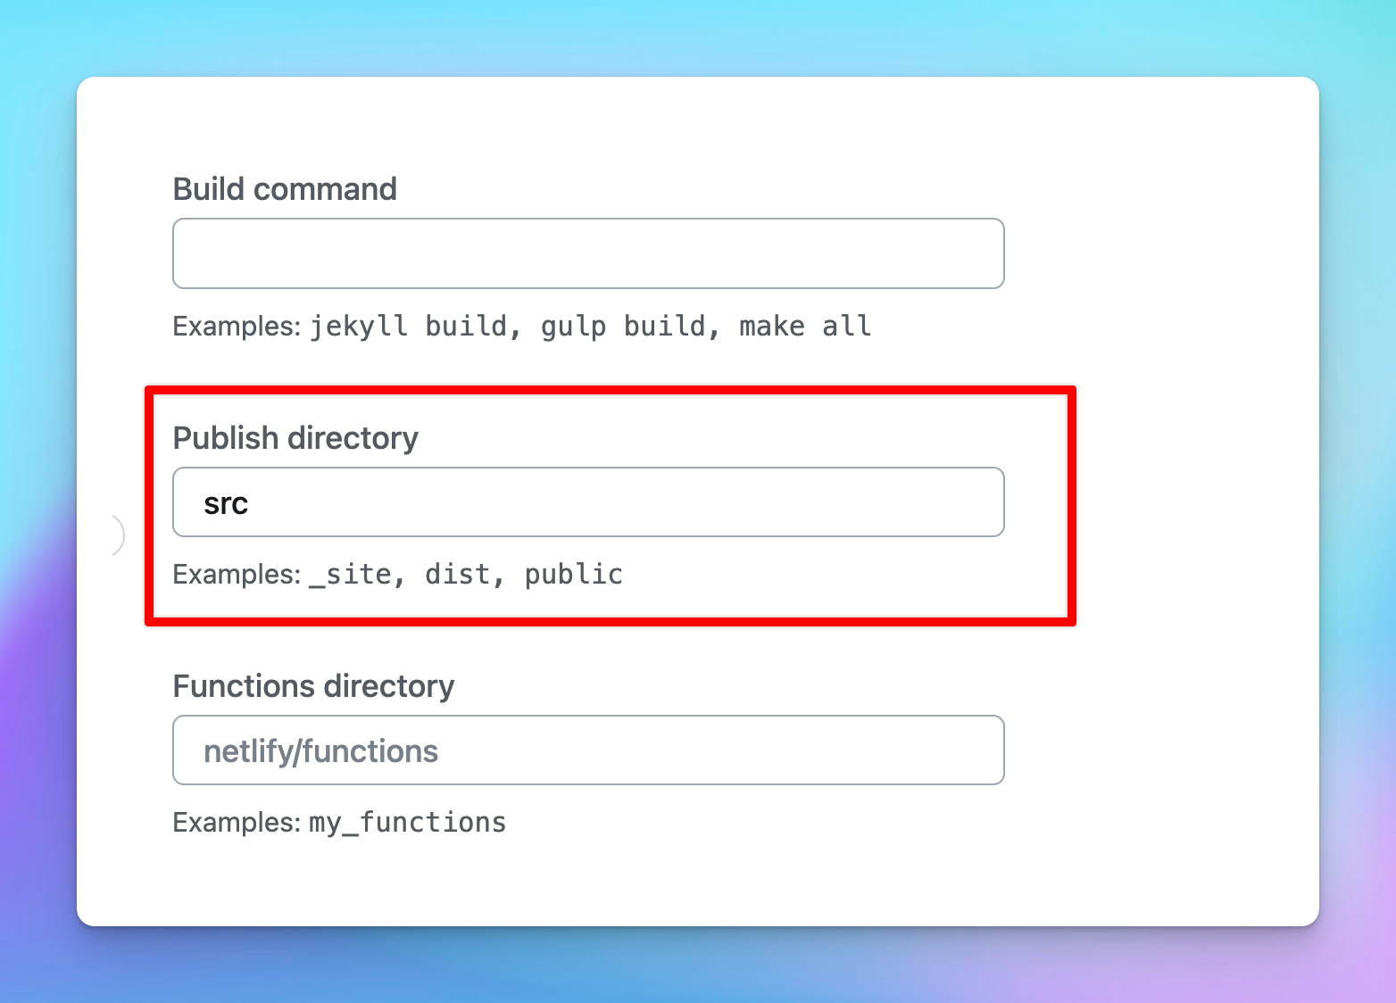Click the 'Publish directory' label
The image size is (1396, 1003).
point(295,438)
